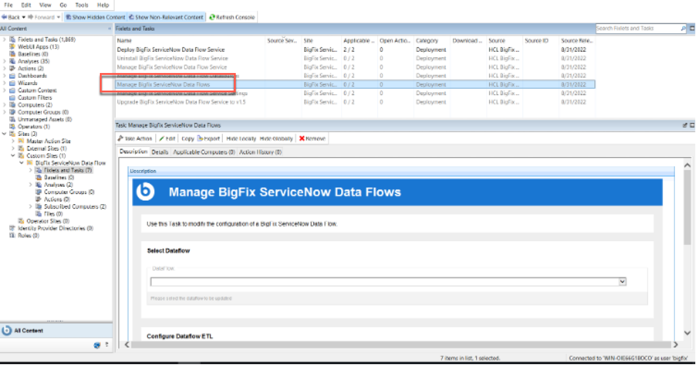Select the Dashboards folder icon
Image resolution: width=698 pixels, height=365 pixels.
[12, 76]
